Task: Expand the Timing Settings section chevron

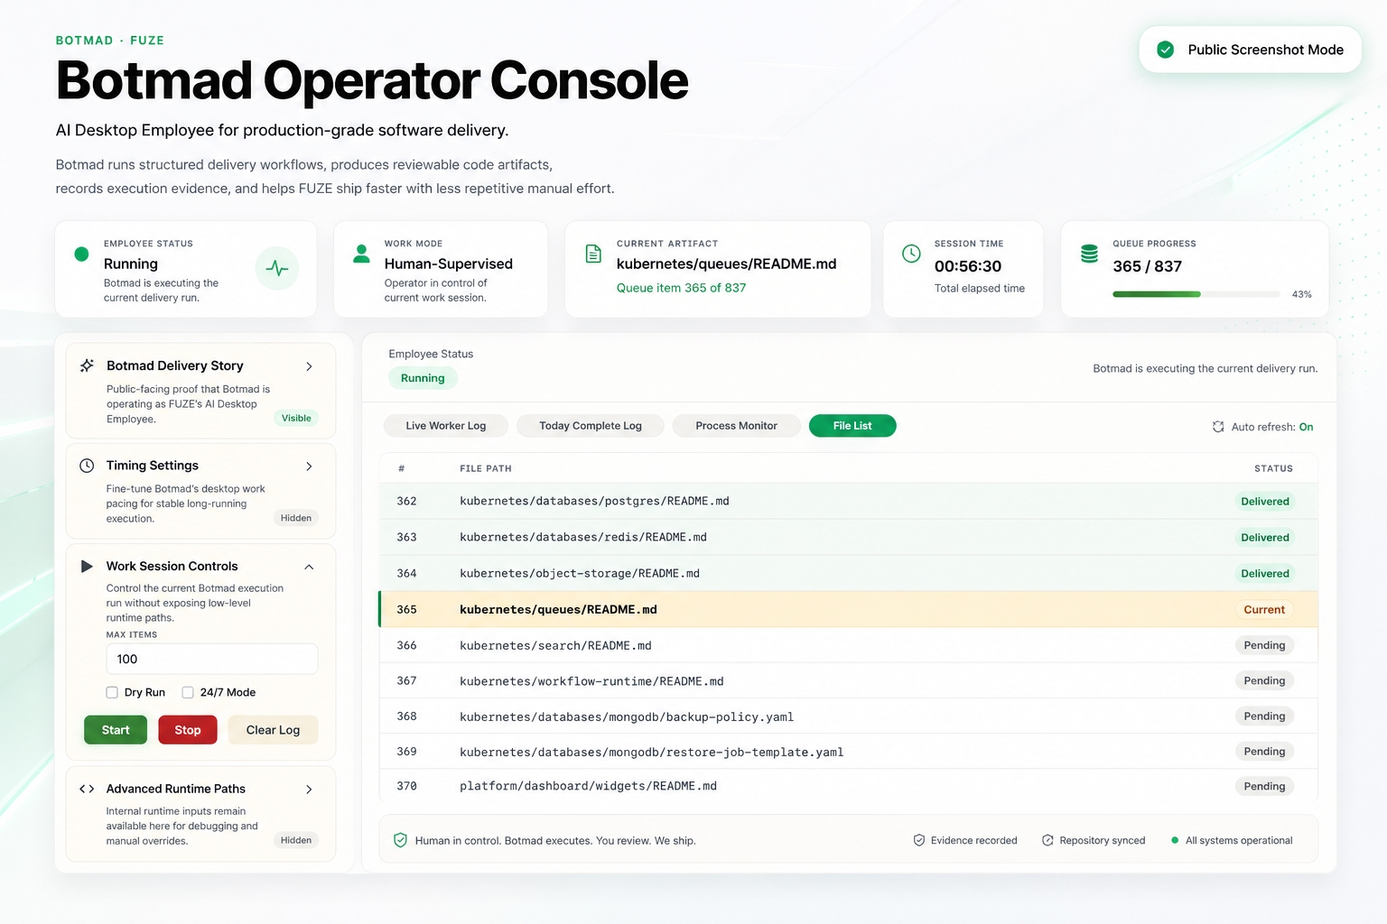Action: click(x=309, y=467)
